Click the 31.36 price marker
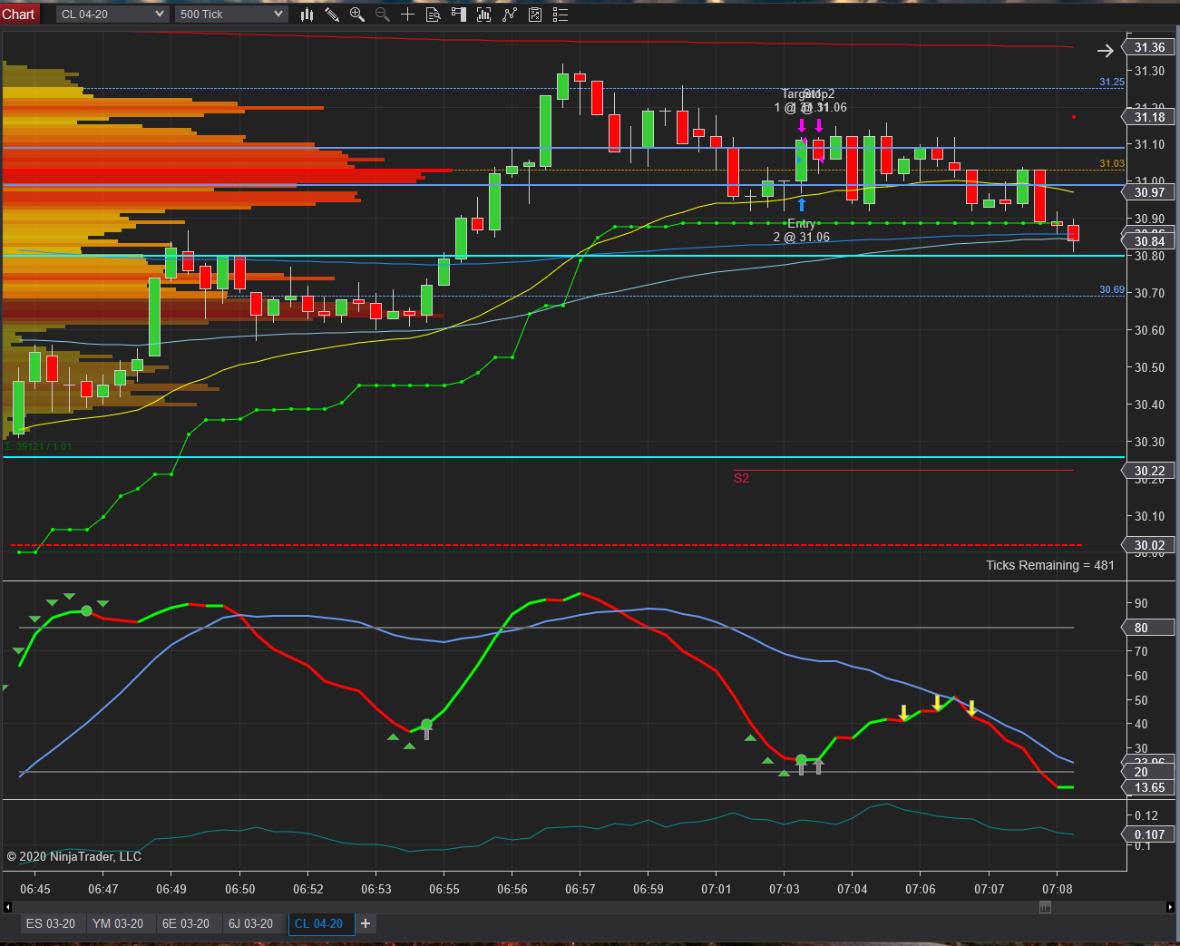 point(1150,47)
